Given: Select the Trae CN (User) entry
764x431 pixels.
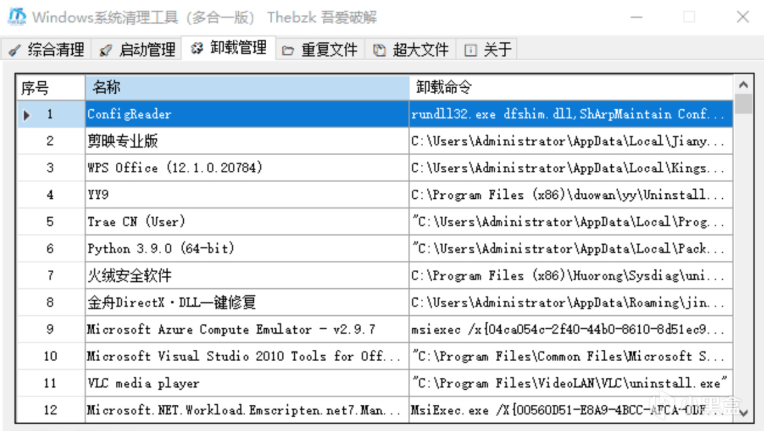Looking at the screenshot, I should 247,221.
